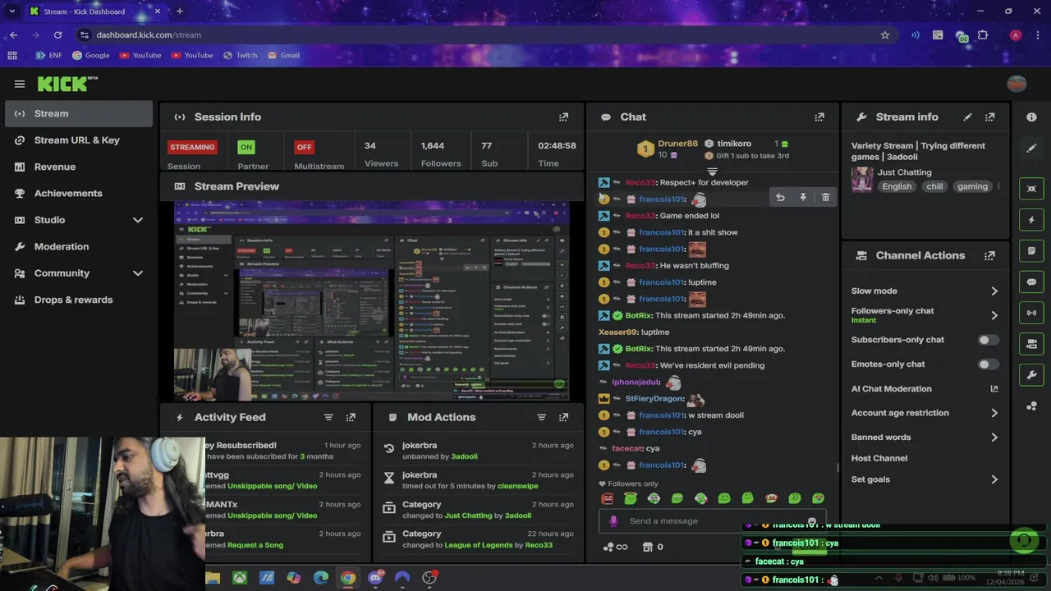Click the info icon in right rail
This screenshot has width=1051, height=591.
coord(1031,117)
